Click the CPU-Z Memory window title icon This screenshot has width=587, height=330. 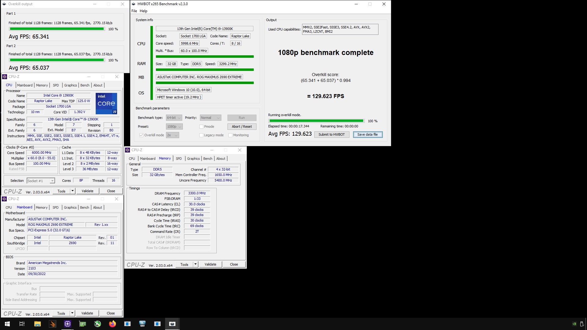[x=128, y=150]
